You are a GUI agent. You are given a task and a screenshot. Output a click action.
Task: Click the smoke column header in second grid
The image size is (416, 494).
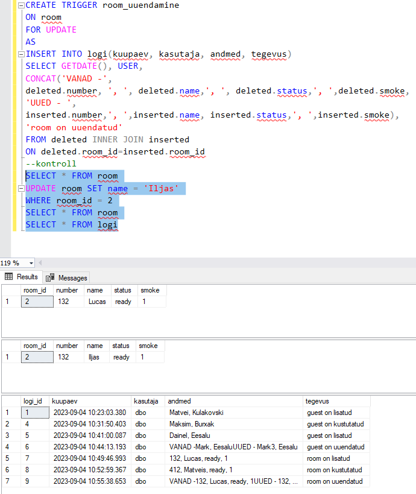coord(150,346)
